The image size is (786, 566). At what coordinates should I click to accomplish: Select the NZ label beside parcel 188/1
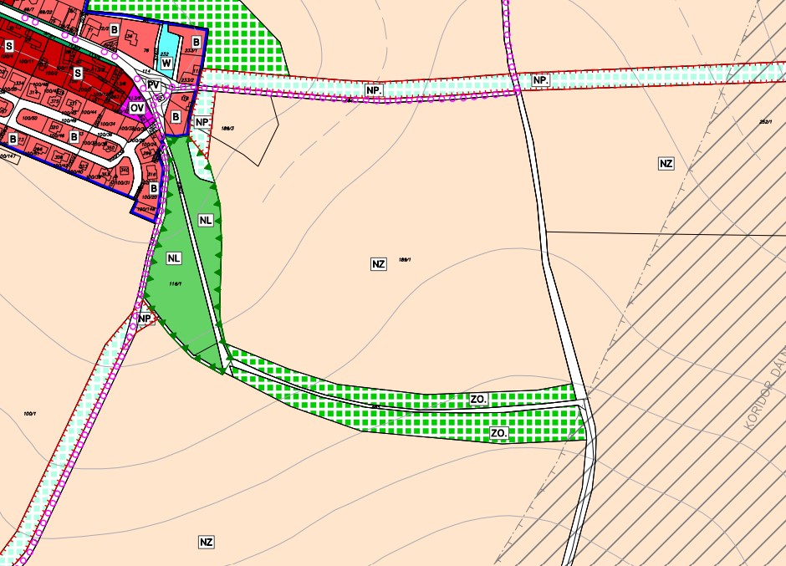pos(378,264)
